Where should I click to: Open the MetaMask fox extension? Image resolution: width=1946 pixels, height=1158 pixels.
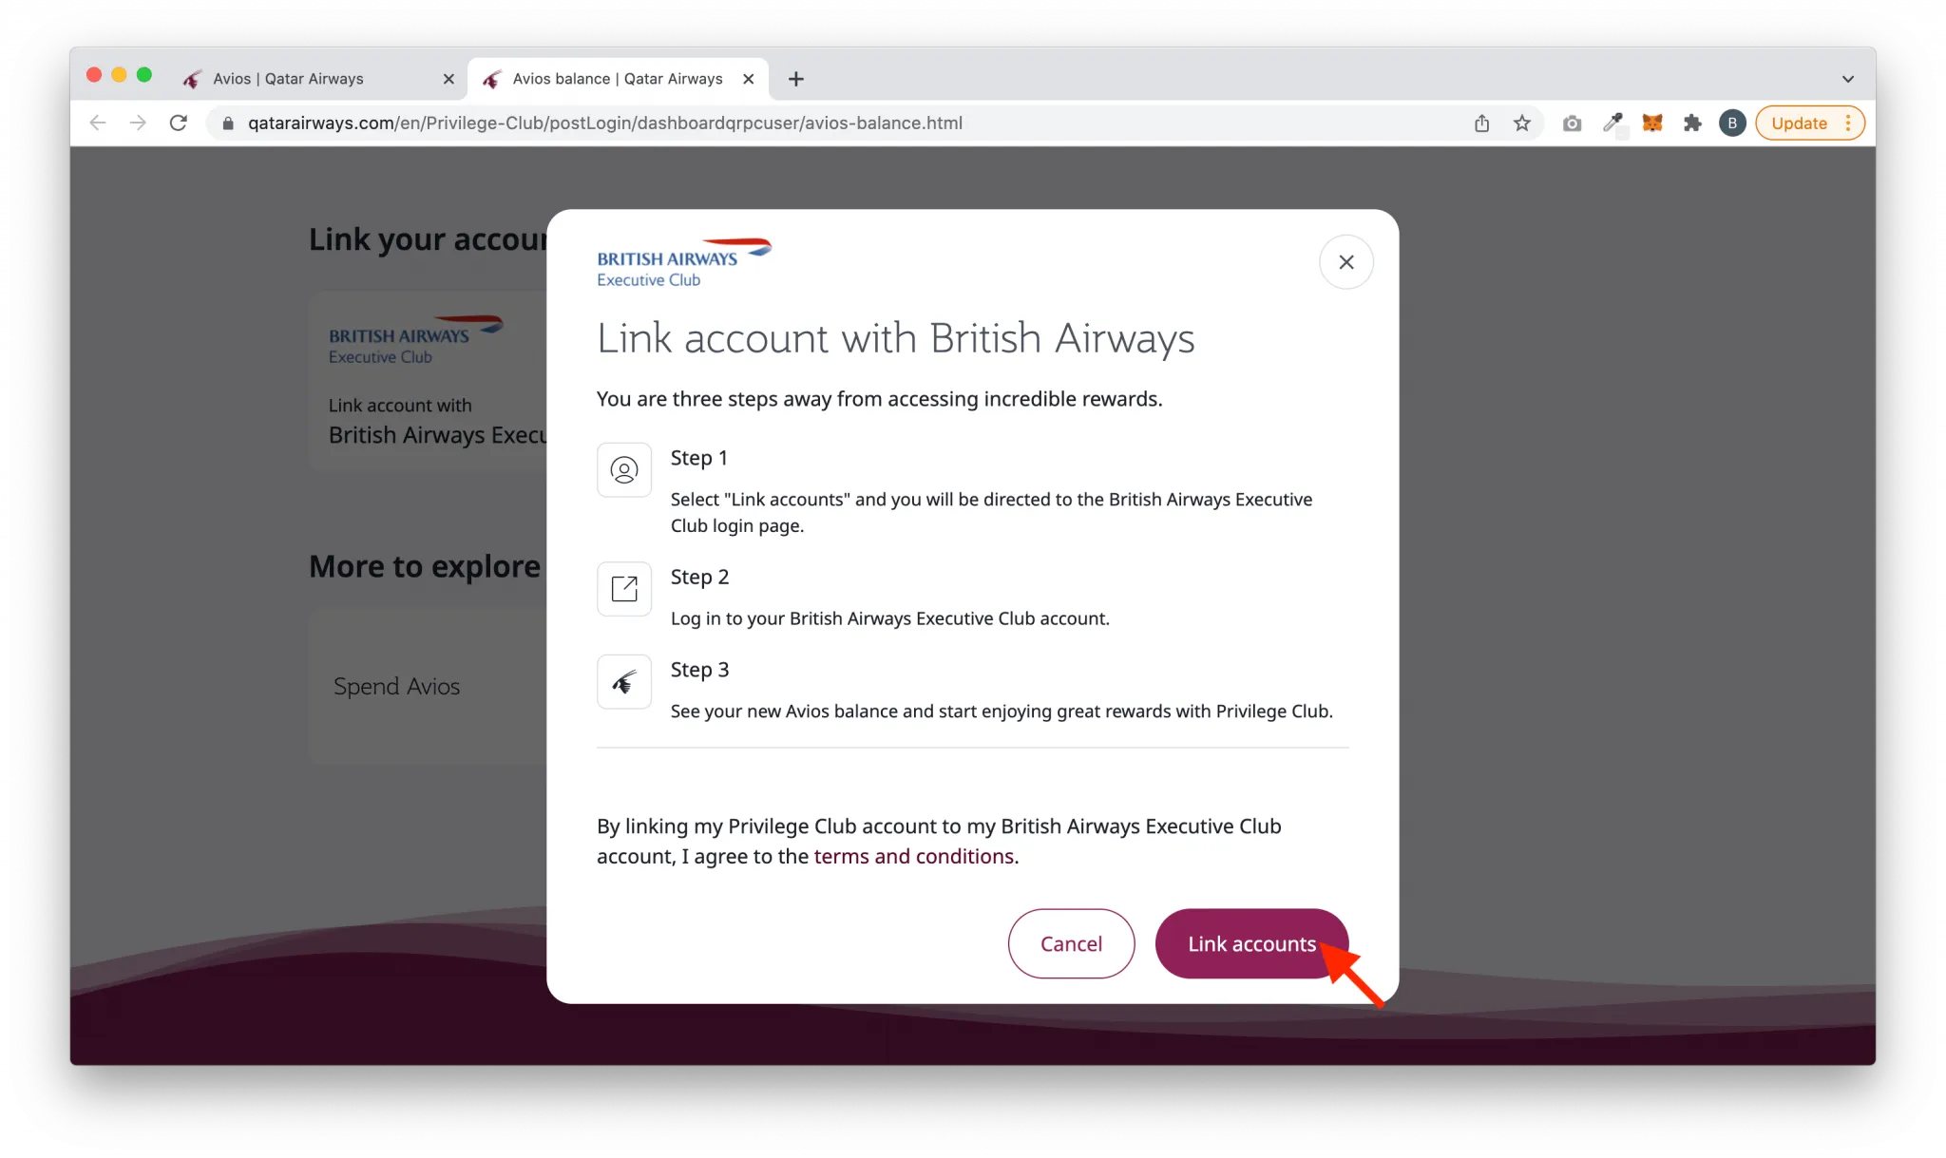(x=1652, y=123)
